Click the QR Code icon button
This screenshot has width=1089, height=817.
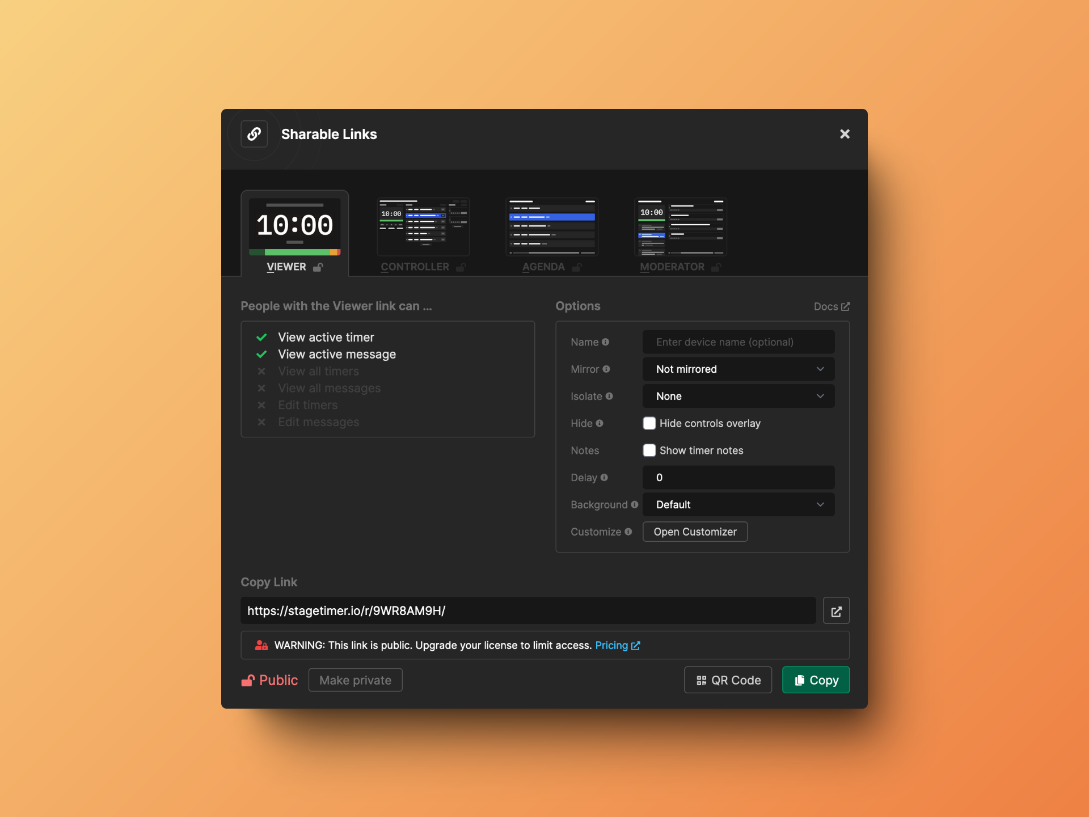[728, 680]
